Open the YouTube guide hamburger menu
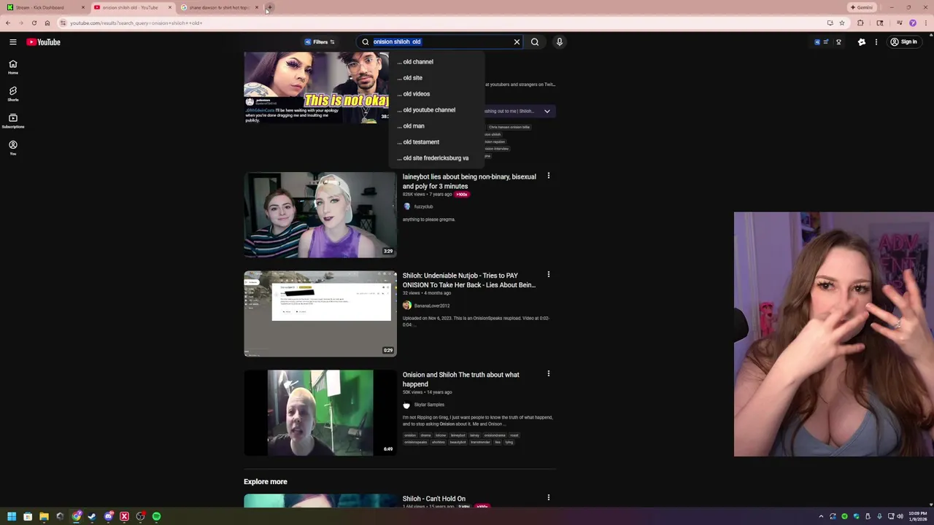 tap(12, 42)
